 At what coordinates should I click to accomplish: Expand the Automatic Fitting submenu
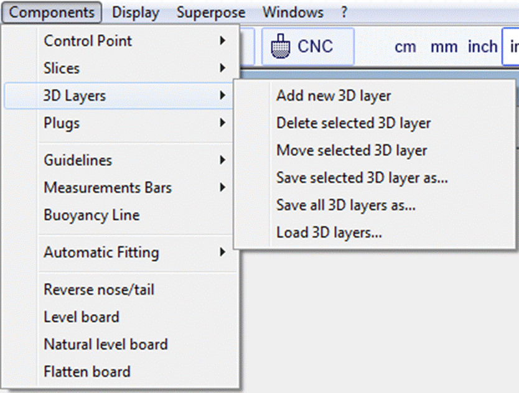101,252
